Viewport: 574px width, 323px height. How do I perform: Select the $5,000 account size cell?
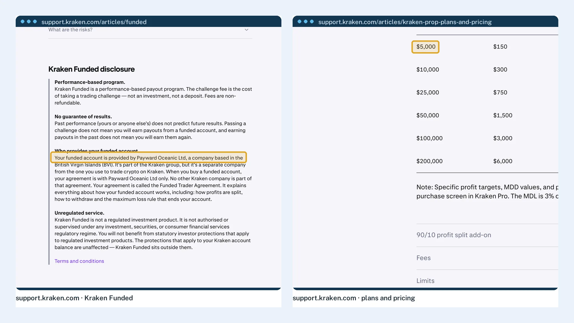(425, 47)
